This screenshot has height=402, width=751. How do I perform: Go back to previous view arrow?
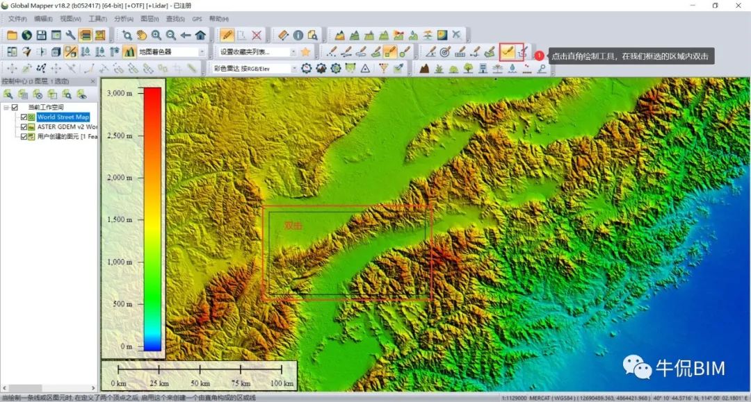(x=186, y=35)
